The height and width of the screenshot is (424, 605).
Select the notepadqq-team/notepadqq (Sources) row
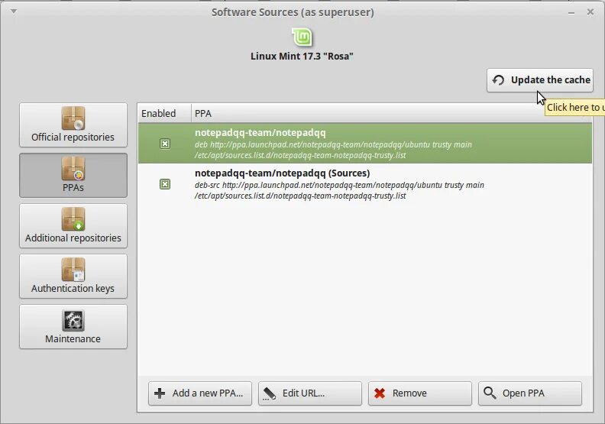pos(364,184)
